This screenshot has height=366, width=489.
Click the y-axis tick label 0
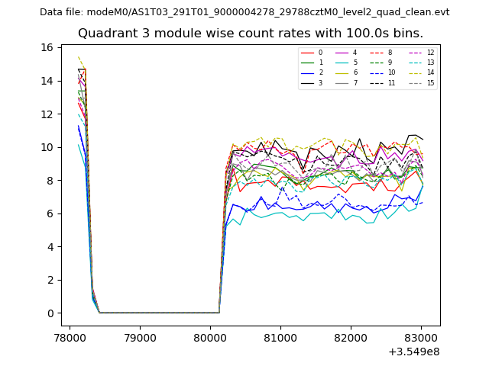[x=50, y=313]
